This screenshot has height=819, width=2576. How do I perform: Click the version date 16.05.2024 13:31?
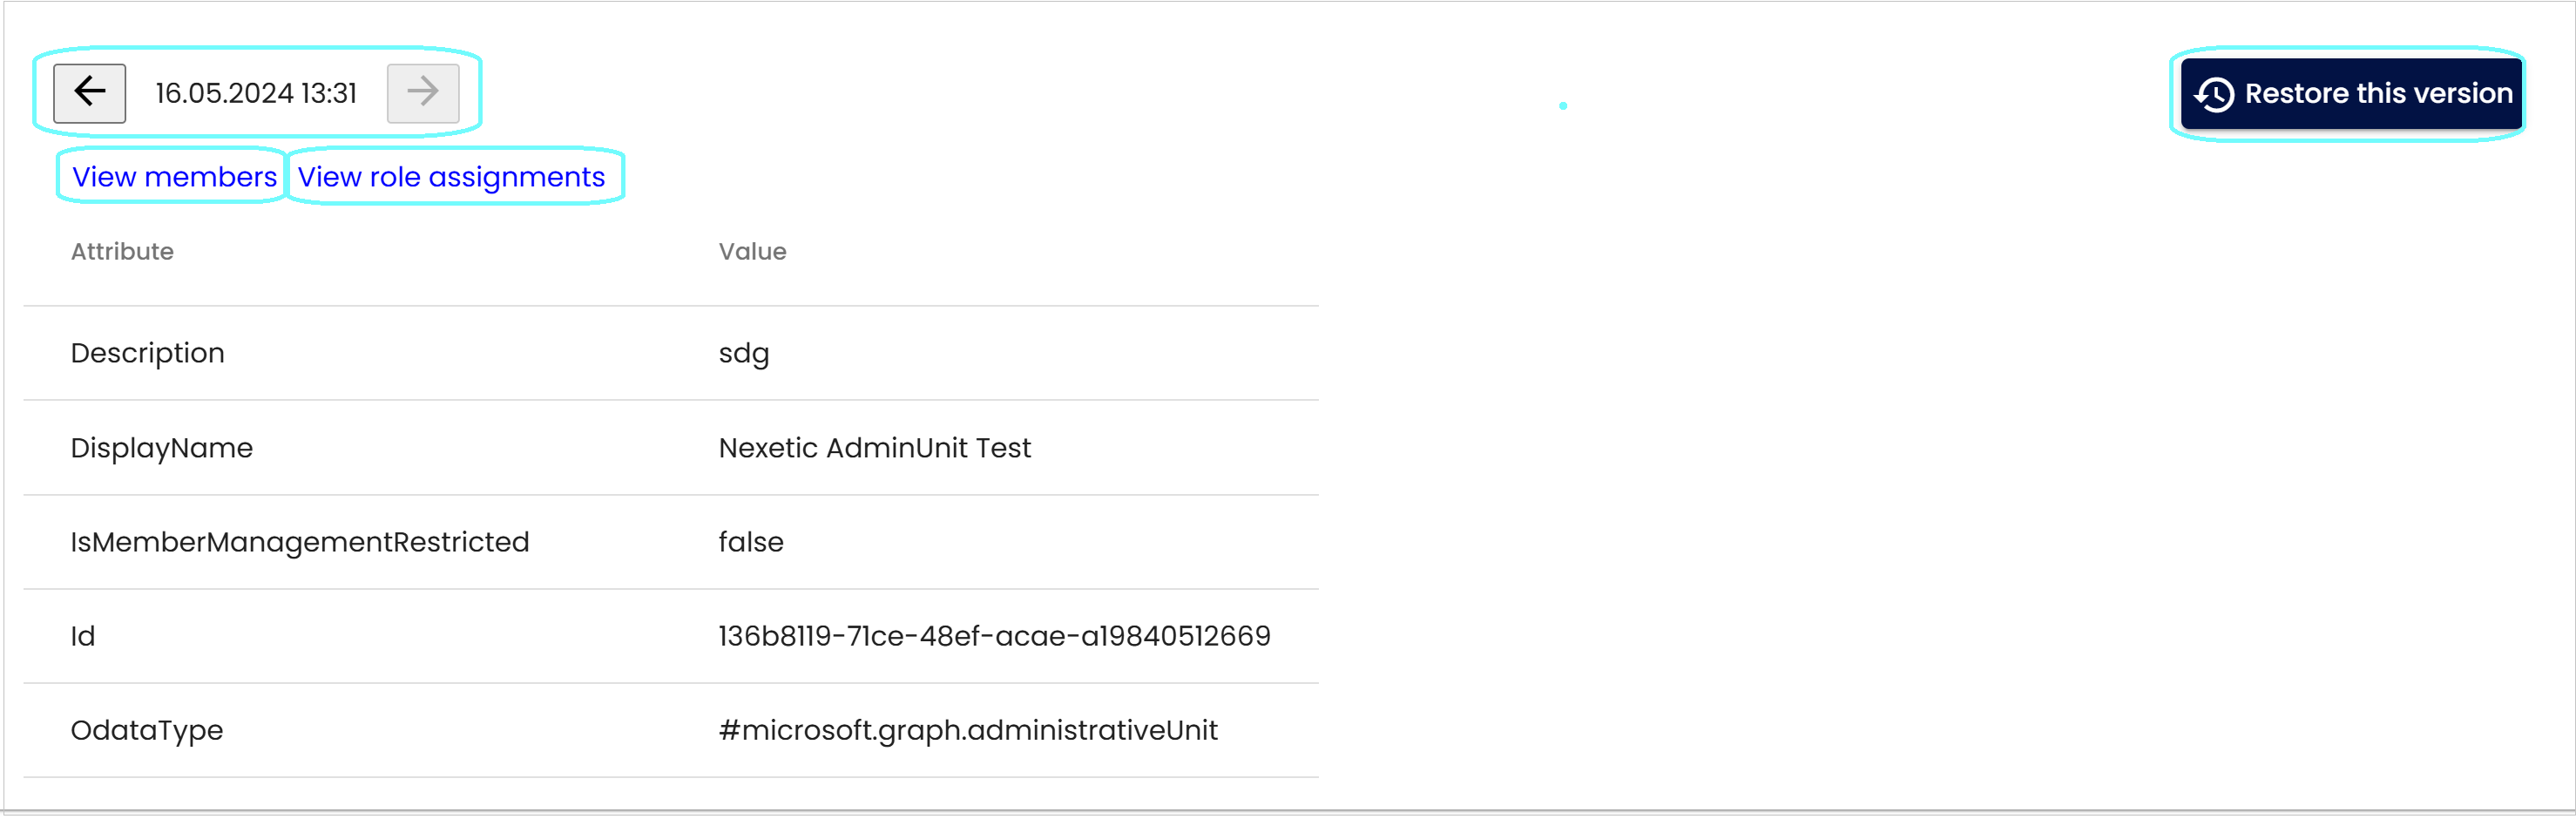(x=256, y=93)
